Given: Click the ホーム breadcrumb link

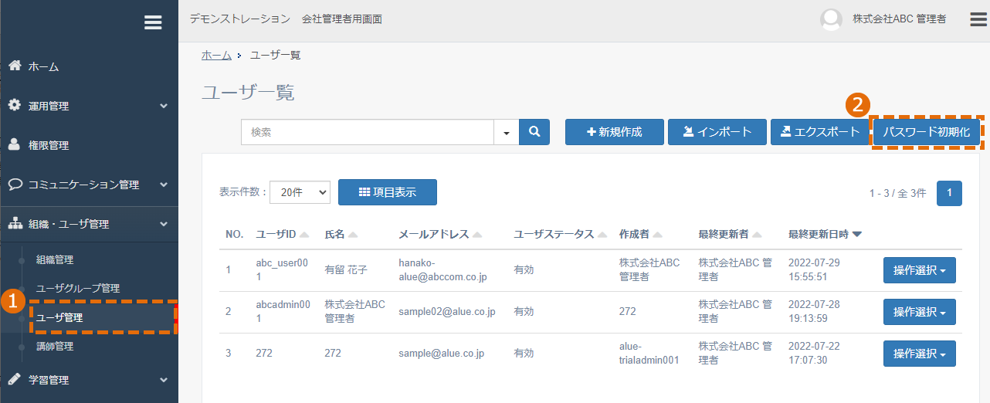Looking at the screenshot, I should [x=216, y=55].
